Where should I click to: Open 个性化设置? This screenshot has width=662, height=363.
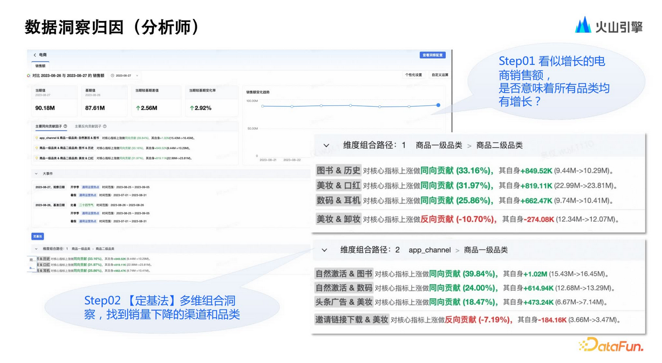tap(413, 75)
